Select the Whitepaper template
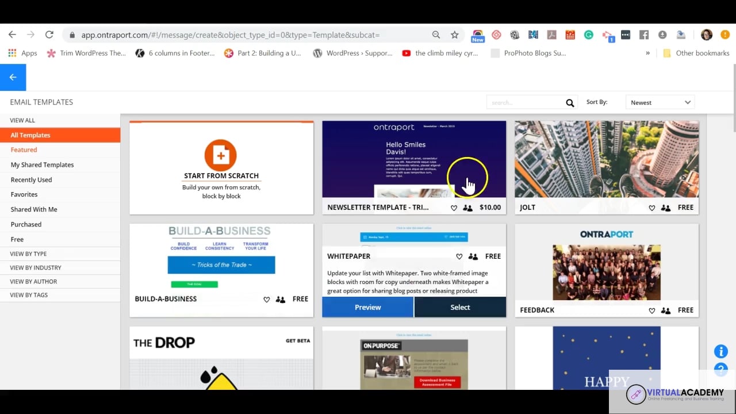Screen dimensions: 736x414 (460, 307)
